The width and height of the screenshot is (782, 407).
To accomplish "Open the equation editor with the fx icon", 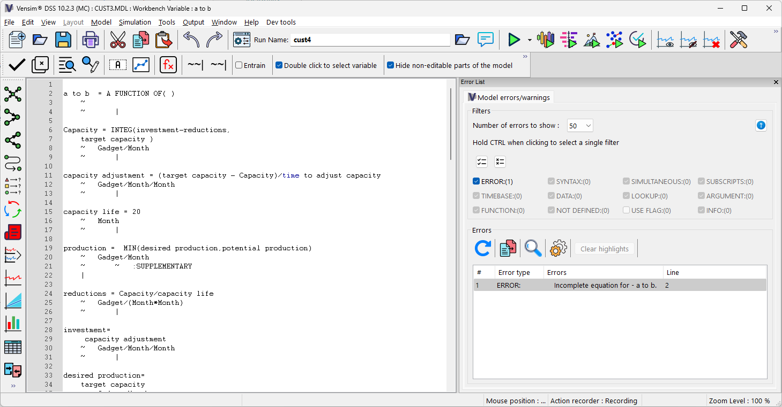I will pyautogui.click(x=168, y=64).
